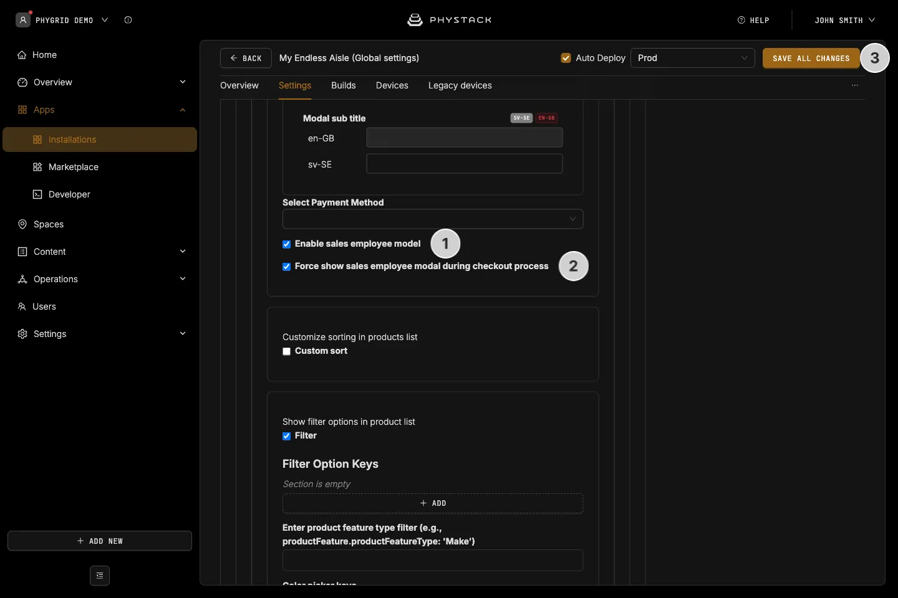The width and height of the screenshot is (898, 598).
Task: Click the en-GB Modal sub title field
Action: 465,138
